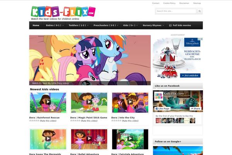The width and height of the screenshot is (232, 155).
Task: Play the Dora Into the City video
Action: coord(130,102)
